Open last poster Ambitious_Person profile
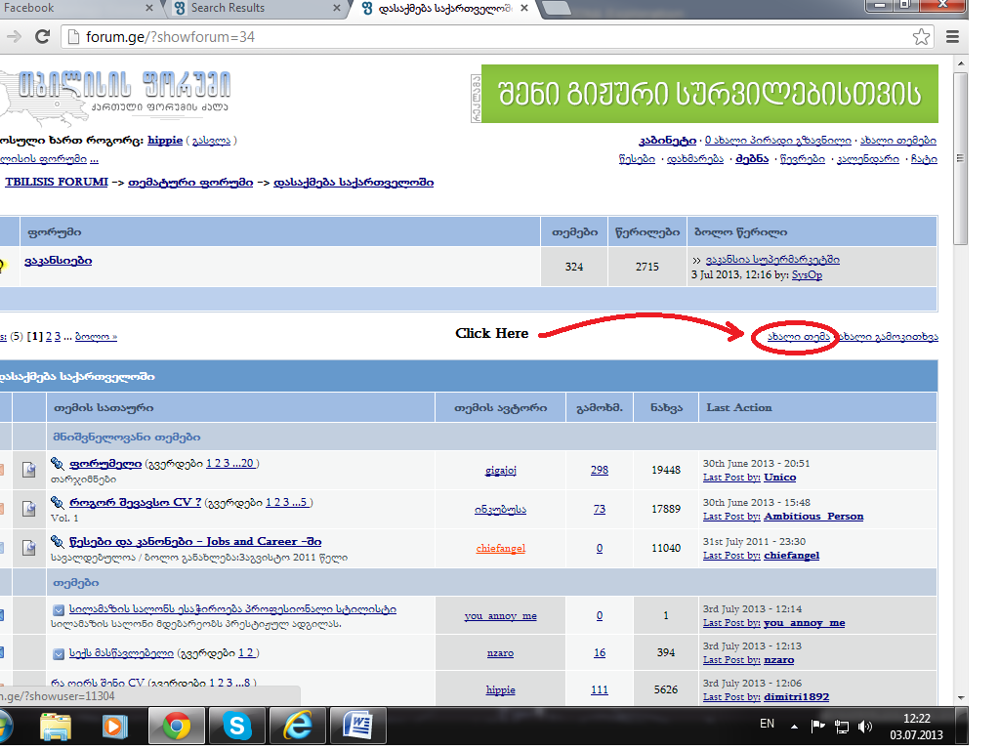This screenshot has width=1000, height=750. tap(813, 517)
